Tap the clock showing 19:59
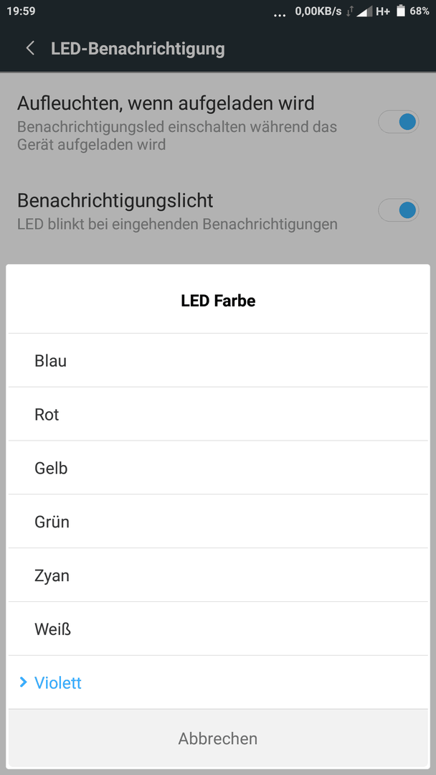 (22, 11)
